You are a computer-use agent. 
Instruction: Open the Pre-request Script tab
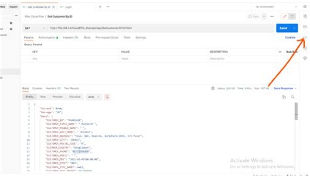pos(107,37)
